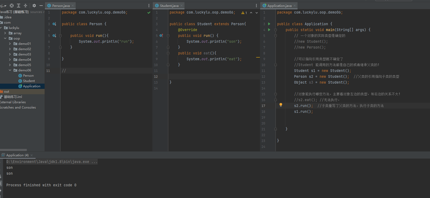The width and height of the screenshot is (430, 198).
Task: Close the Student.java tab
Action: pos(182,6)
